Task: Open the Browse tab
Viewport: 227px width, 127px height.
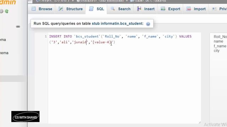Action: point(42,9)
